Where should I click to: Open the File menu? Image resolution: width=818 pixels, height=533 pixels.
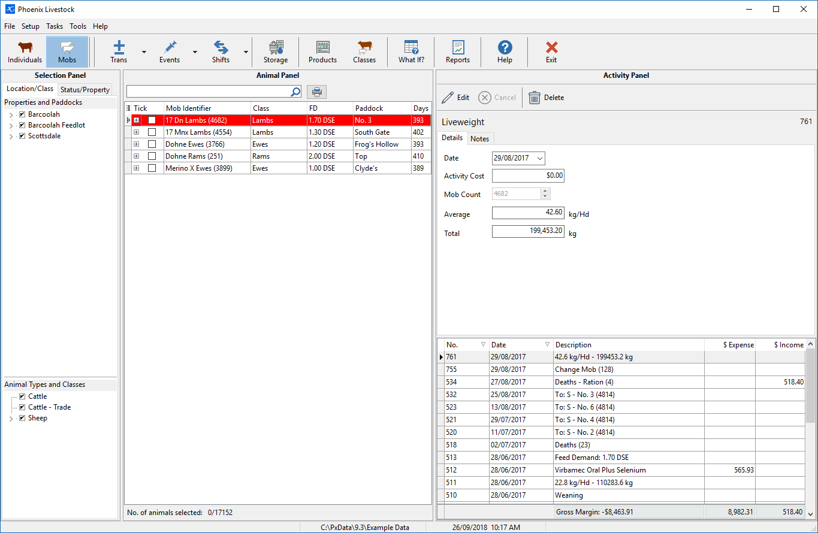(10, 26)
